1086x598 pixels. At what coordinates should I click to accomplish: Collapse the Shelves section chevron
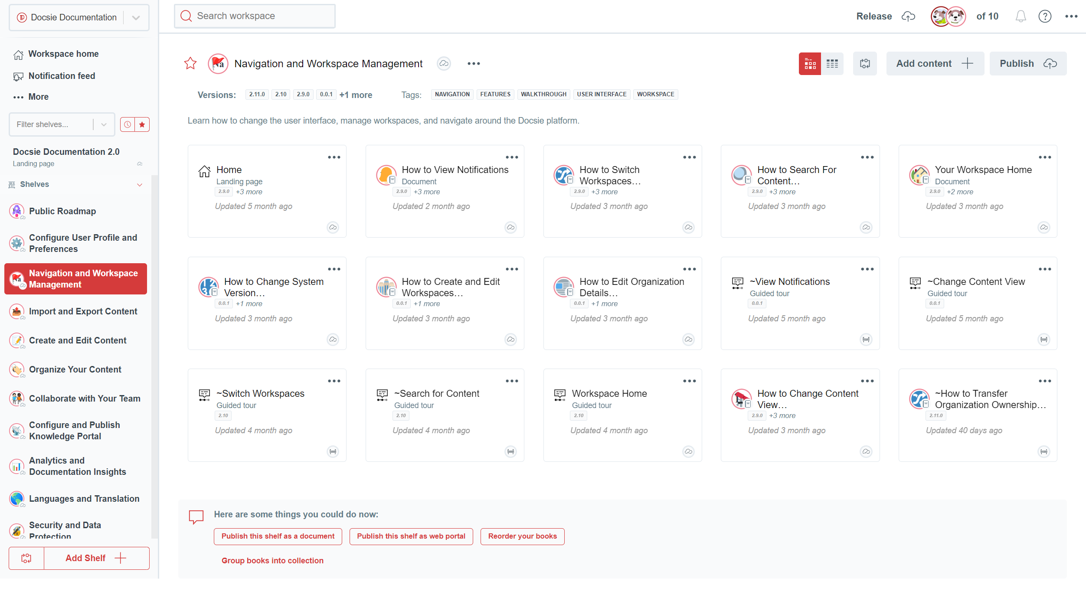[140, 185]
